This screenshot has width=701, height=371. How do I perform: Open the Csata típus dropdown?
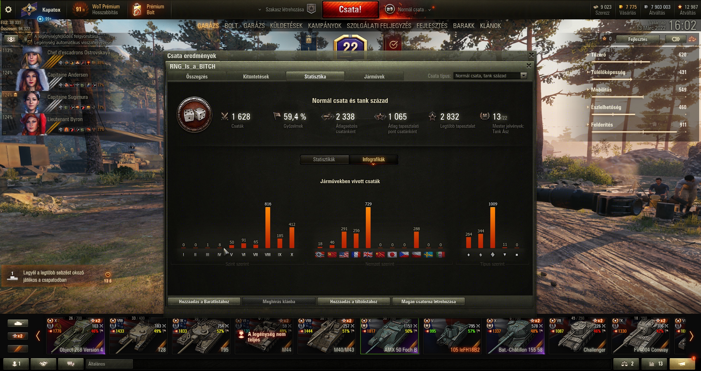coord(490,76)
